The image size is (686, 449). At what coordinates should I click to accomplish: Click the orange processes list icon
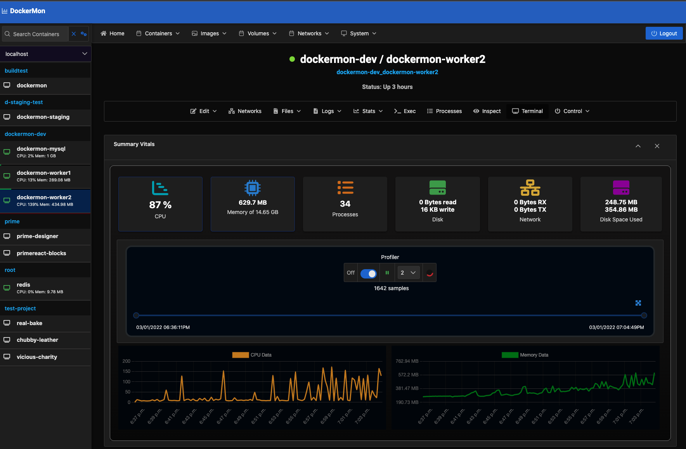[345, 188]
